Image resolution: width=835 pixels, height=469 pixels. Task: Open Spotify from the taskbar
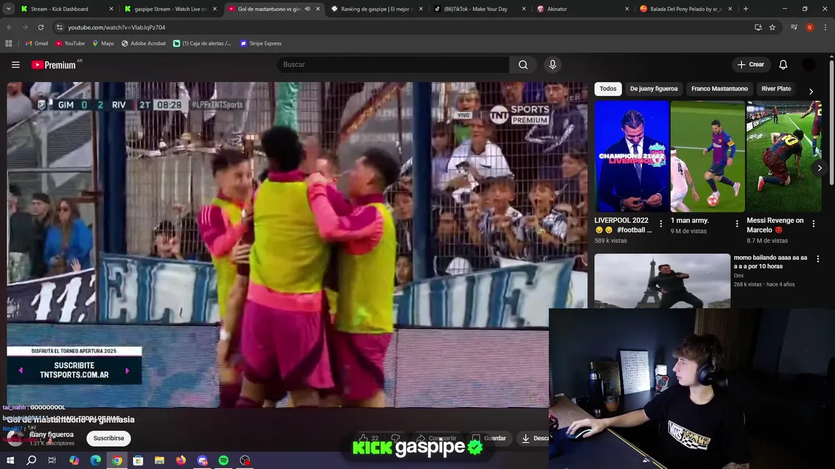(x=223, y=461)
